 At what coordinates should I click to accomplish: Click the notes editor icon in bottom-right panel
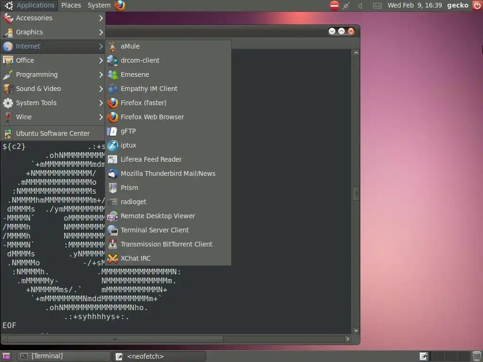tap(424, 356)
